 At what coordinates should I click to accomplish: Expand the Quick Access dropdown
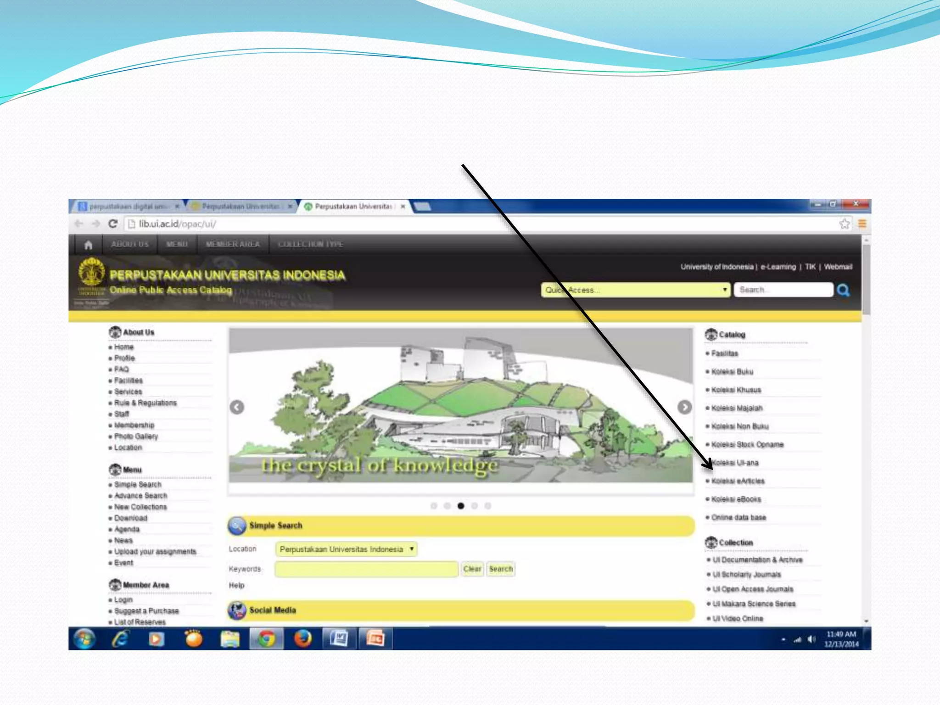tap(635, 290)
